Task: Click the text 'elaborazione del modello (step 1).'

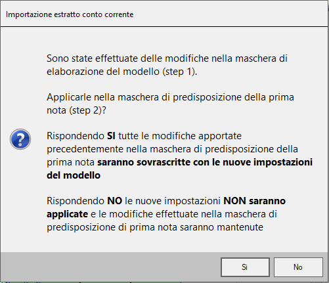Action: coord(122,72)
